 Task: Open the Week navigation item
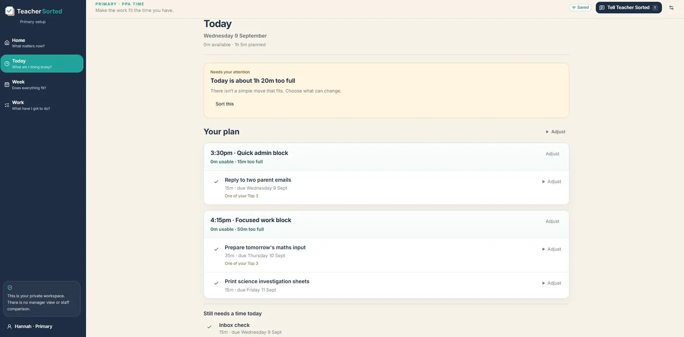(x=42, y=85)
